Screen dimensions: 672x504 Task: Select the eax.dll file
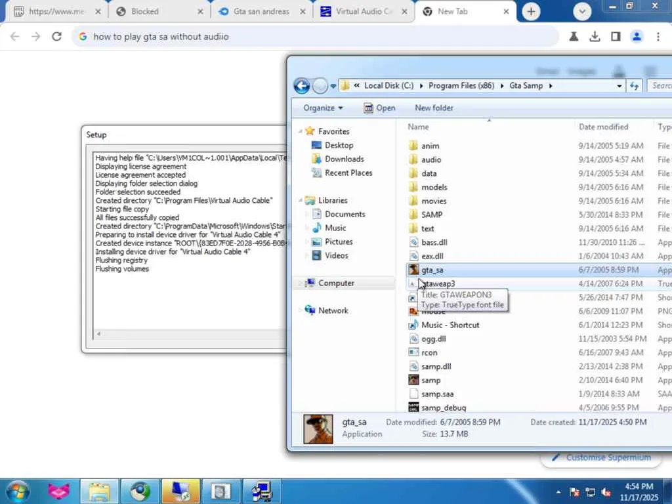(432, 257)
